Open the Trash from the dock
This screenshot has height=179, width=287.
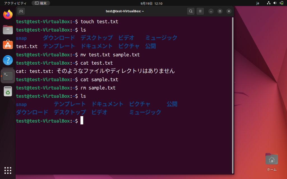coord(8,91)
